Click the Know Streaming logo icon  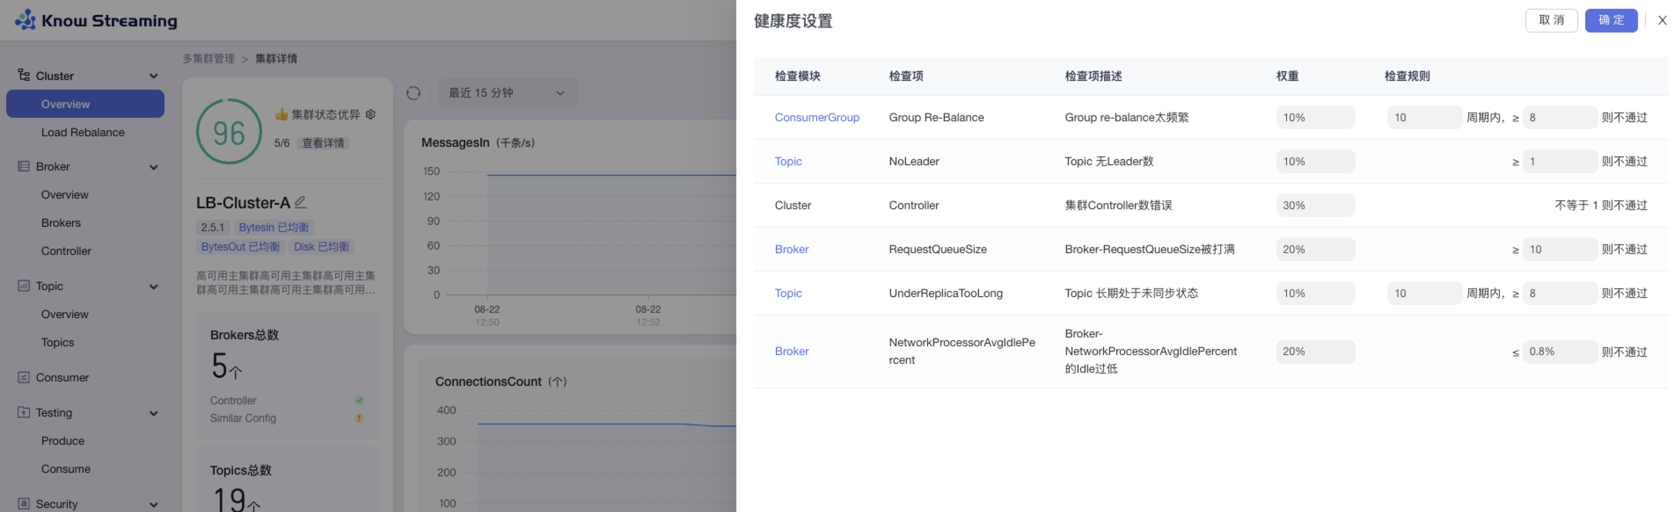(26, 19)
